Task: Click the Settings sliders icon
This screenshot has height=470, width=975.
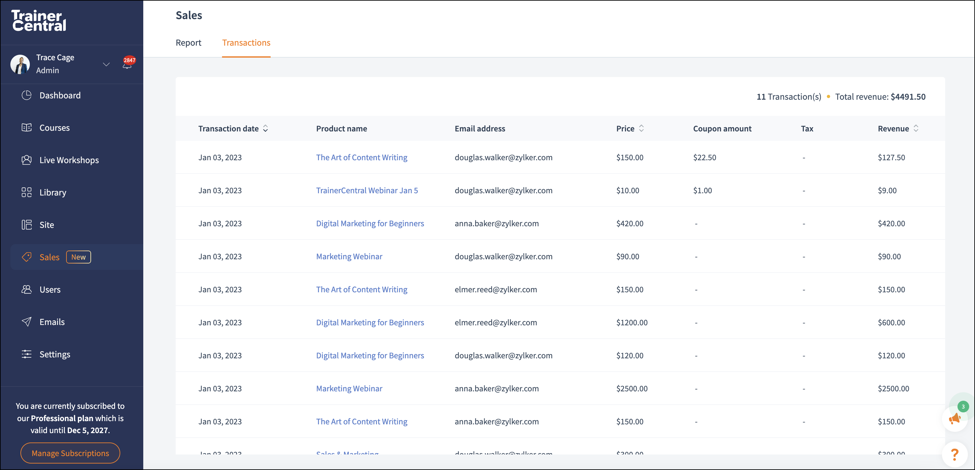Action: (27, 354)
